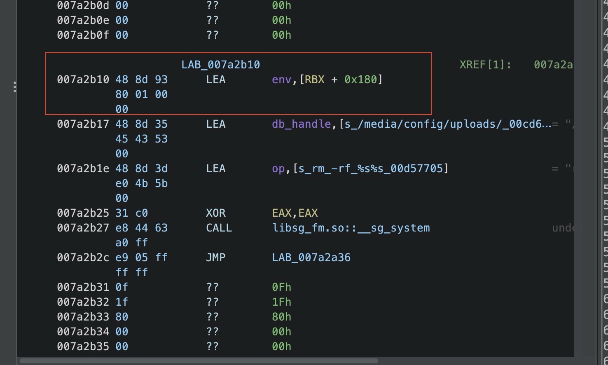Click the CALL mnemonic

point(219,228)
